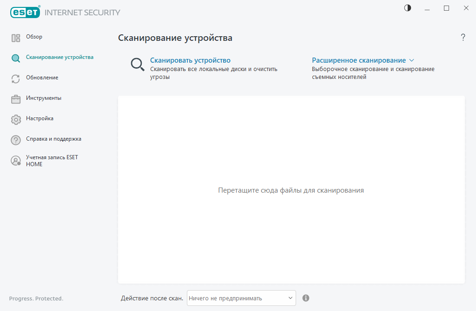Close the ESET window

466,8
